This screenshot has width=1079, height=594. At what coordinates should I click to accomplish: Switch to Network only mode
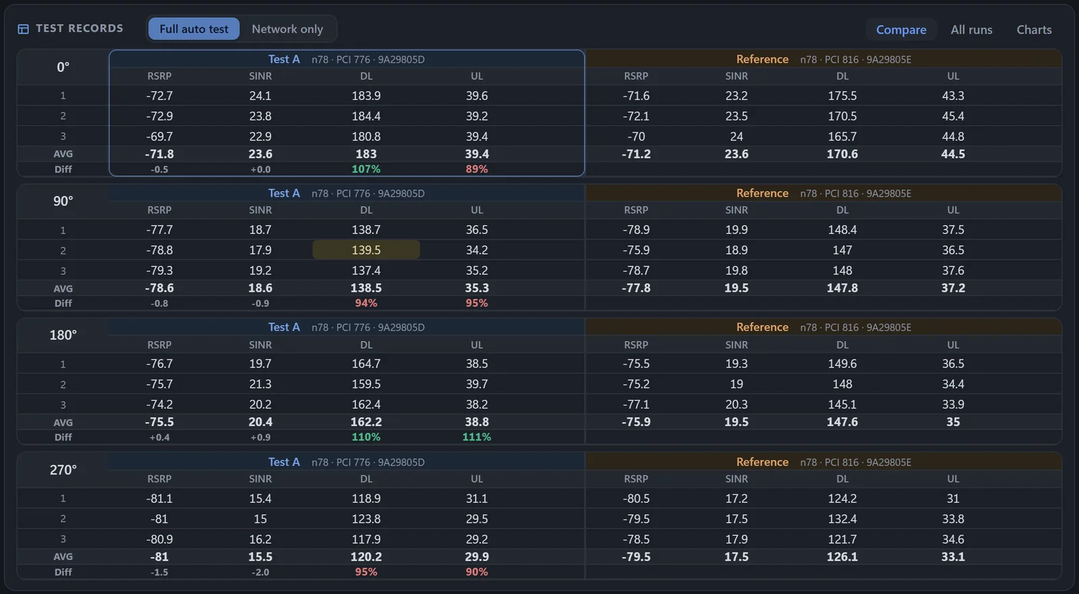click(287, 29)
